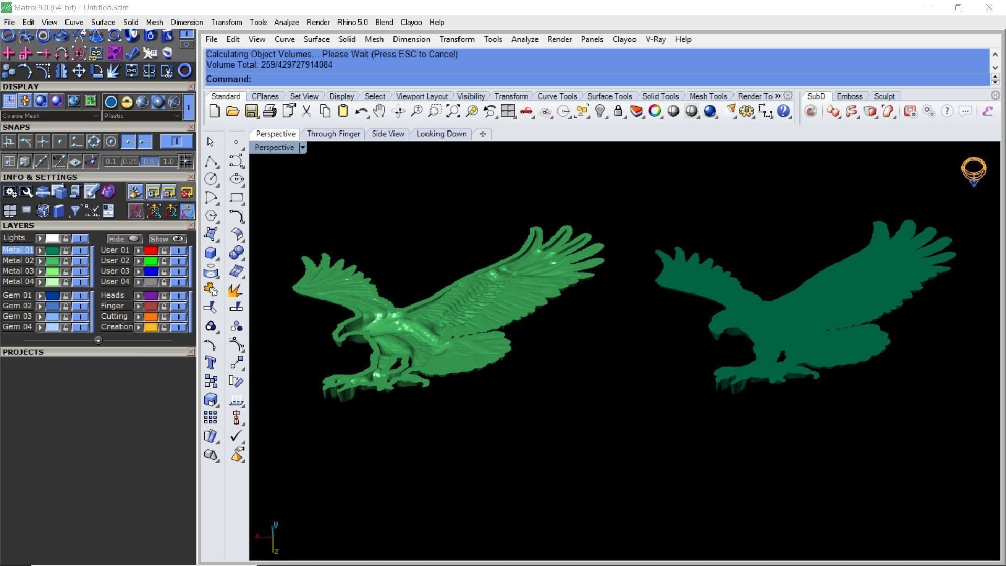Toggle the on/off switch for User 03 layer
Screen dimensions: 1006x566
coord(178,271)
